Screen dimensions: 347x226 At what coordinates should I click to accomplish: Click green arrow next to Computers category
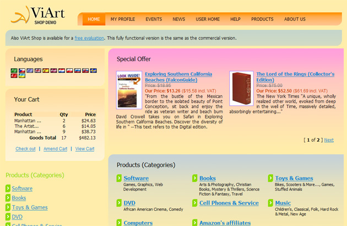[x=119, y=223]
